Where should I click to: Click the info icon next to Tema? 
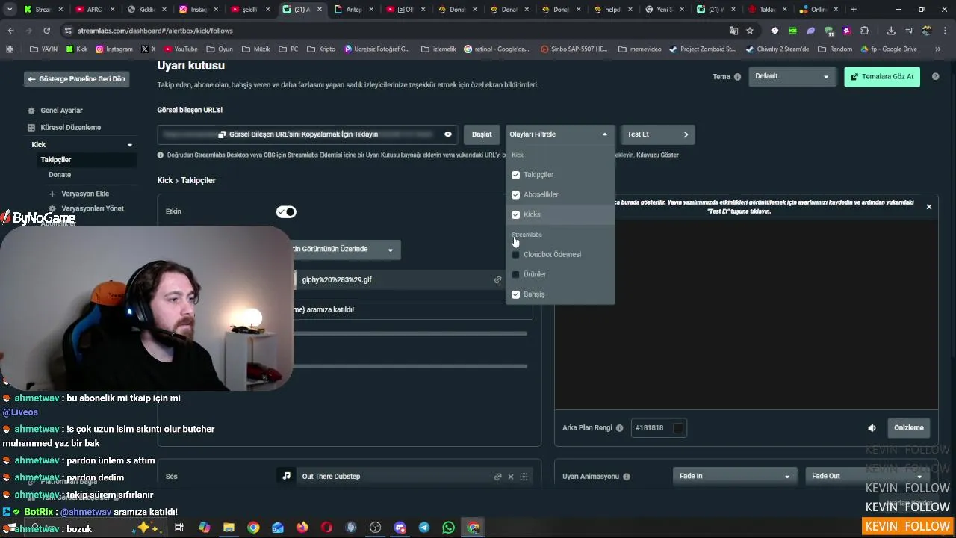point(737,77)
